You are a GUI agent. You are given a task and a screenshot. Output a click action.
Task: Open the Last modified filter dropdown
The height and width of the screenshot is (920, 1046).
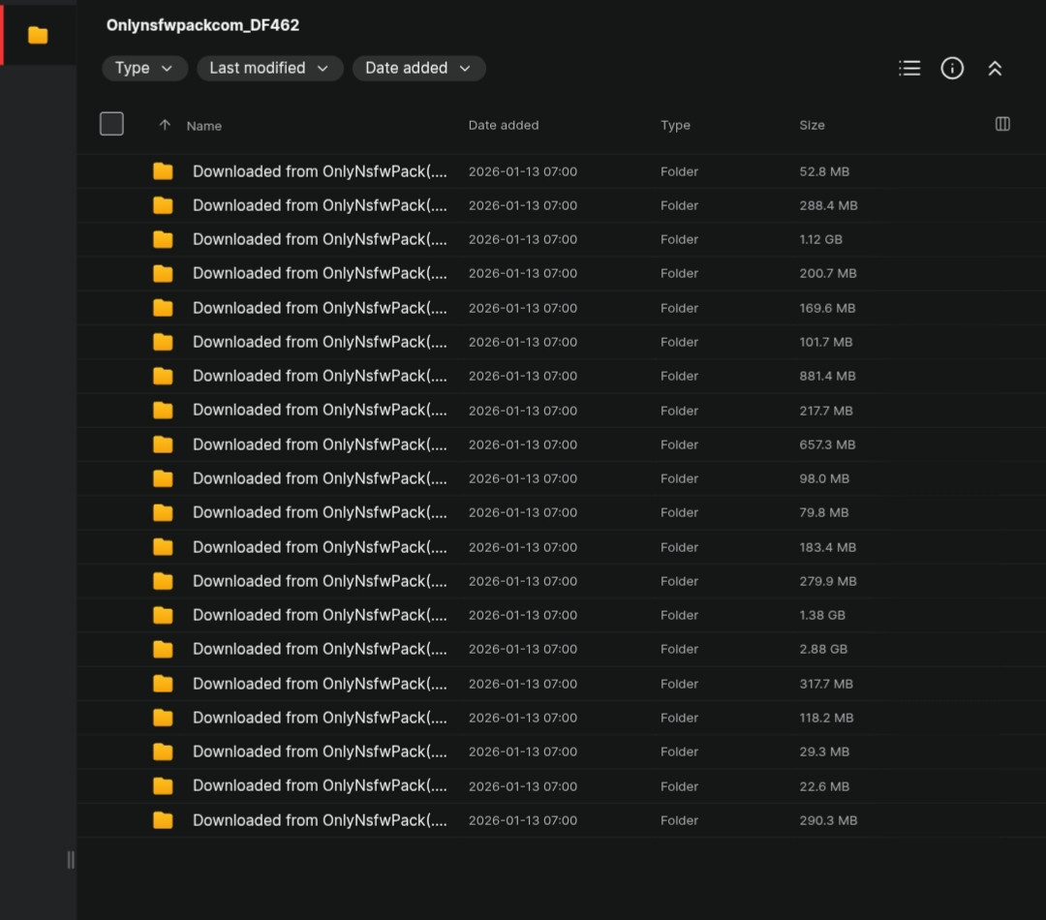(x=269, y=68)
